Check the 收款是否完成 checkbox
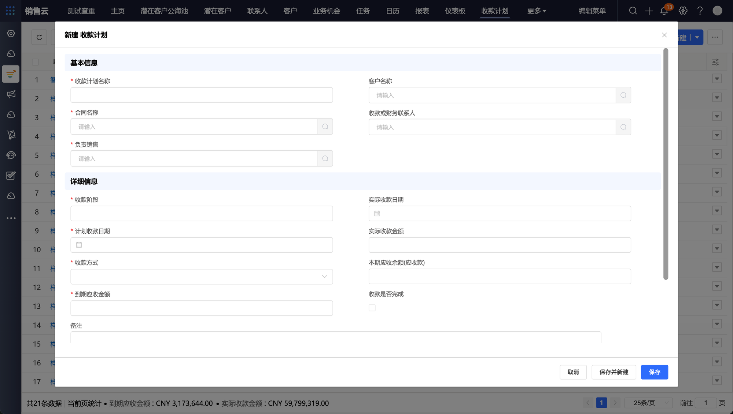Screen dimensions: 733x414 point(372,308)
